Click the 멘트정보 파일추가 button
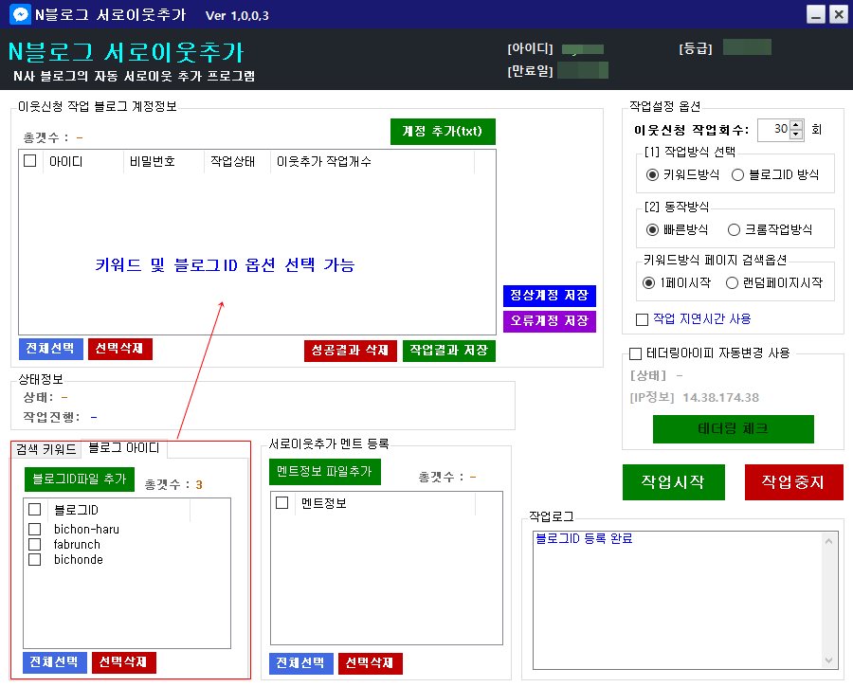Viewport: 853px width, 687px height. click(x=325, y=472)
